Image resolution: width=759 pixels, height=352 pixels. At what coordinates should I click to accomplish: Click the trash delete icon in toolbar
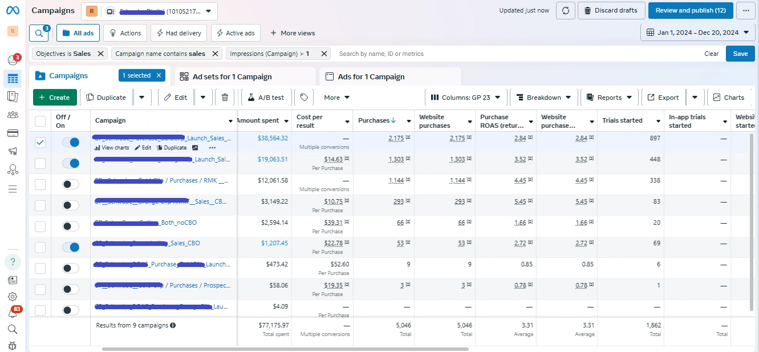point(225,98)
